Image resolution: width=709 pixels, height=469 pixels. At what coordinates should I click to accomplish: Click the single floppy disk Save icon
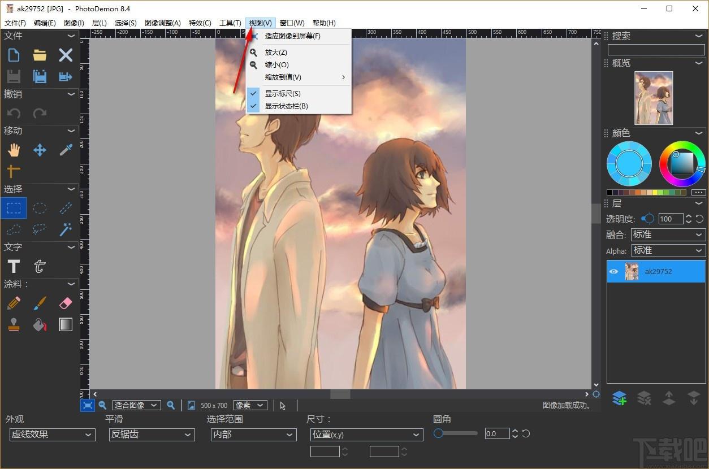click(14, 76)
